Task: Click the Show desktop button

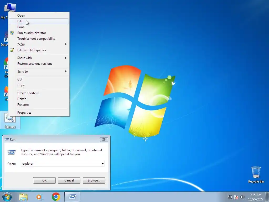Action: (267, 197)
